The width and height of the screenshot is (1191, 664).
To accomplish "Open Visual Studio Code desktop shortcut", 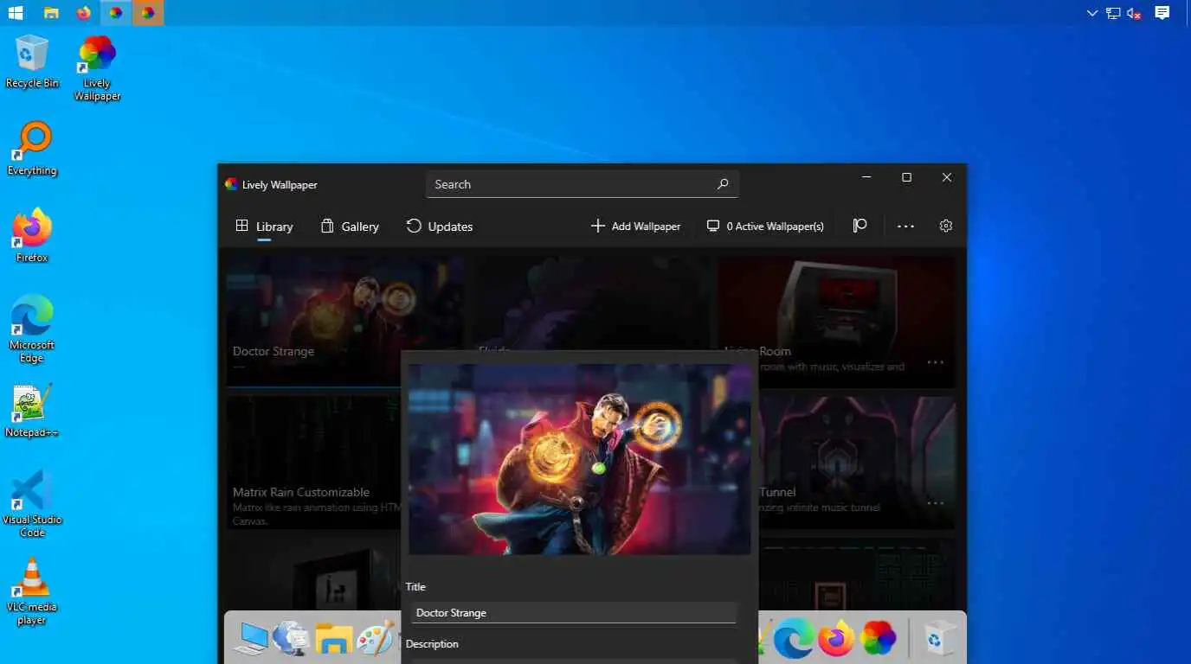I will coord(32,504).
